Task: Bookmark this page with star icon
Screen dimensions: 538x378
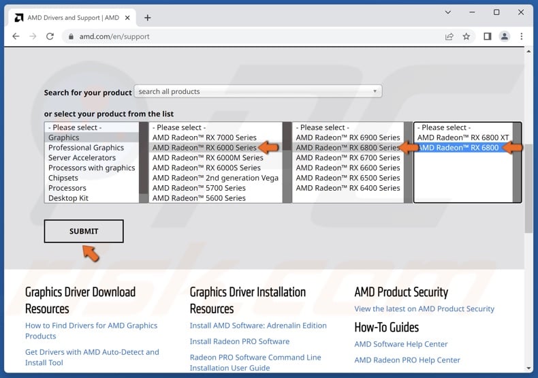Action: point(466,36)
